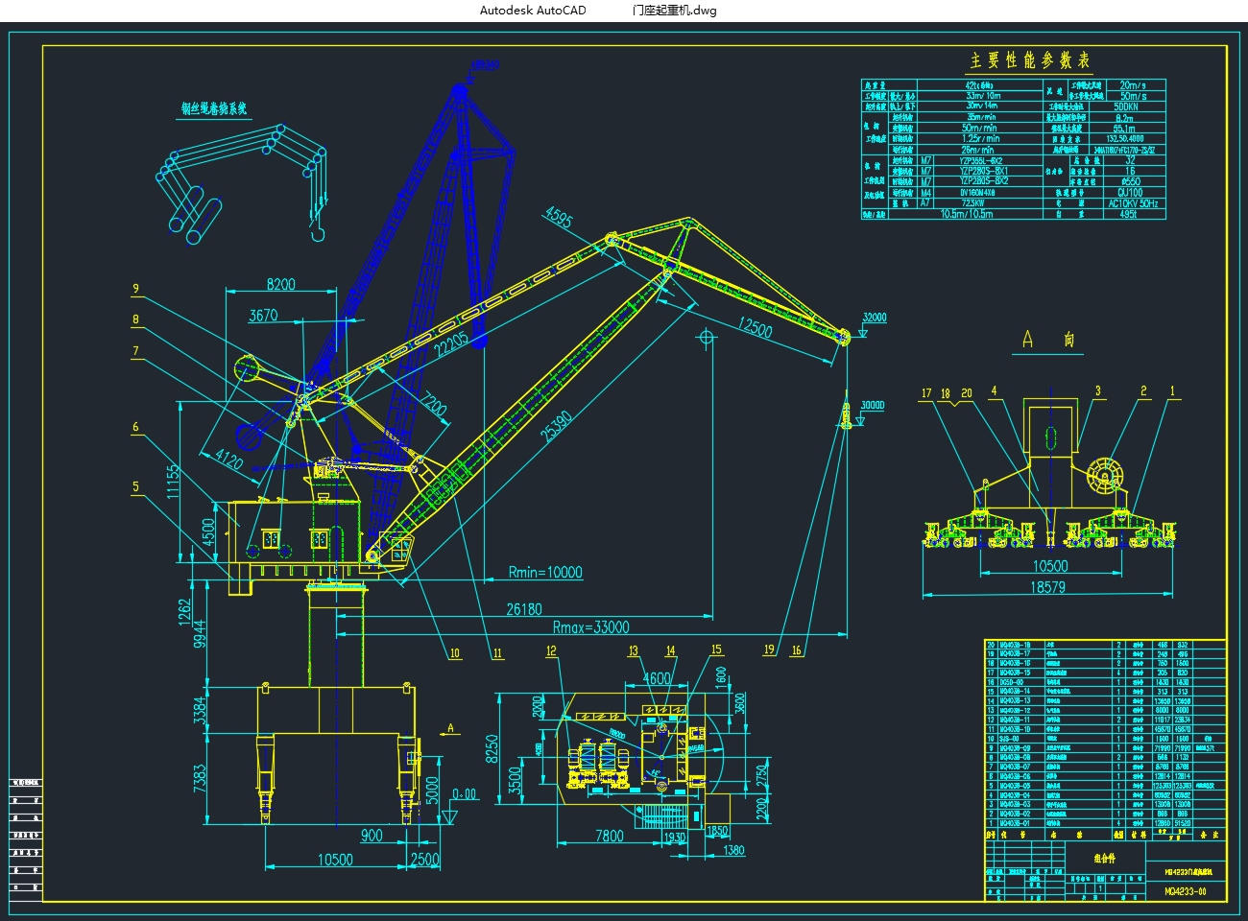
Task: Select the 门座起重机.dwg file name
Action: coord(674,11)
